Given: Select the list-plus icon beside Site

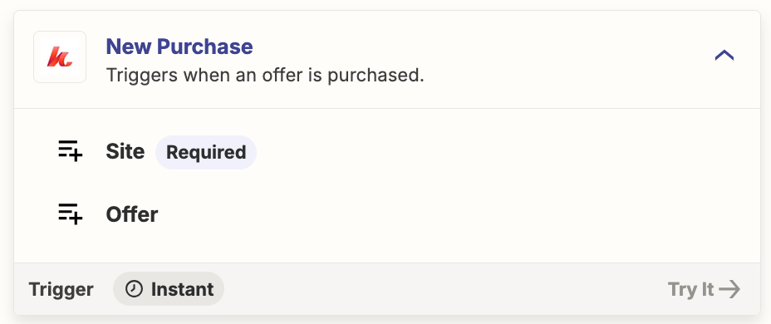Looking at the screenshot, I should click(70, 151).
